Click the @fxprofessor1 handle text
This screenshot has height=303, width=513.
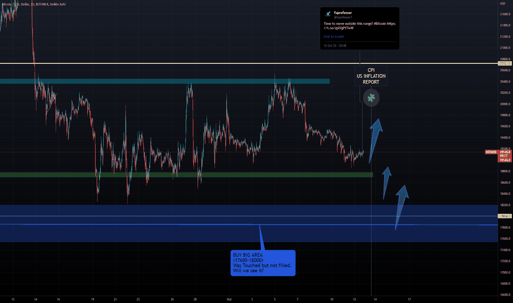click(343, 17)
